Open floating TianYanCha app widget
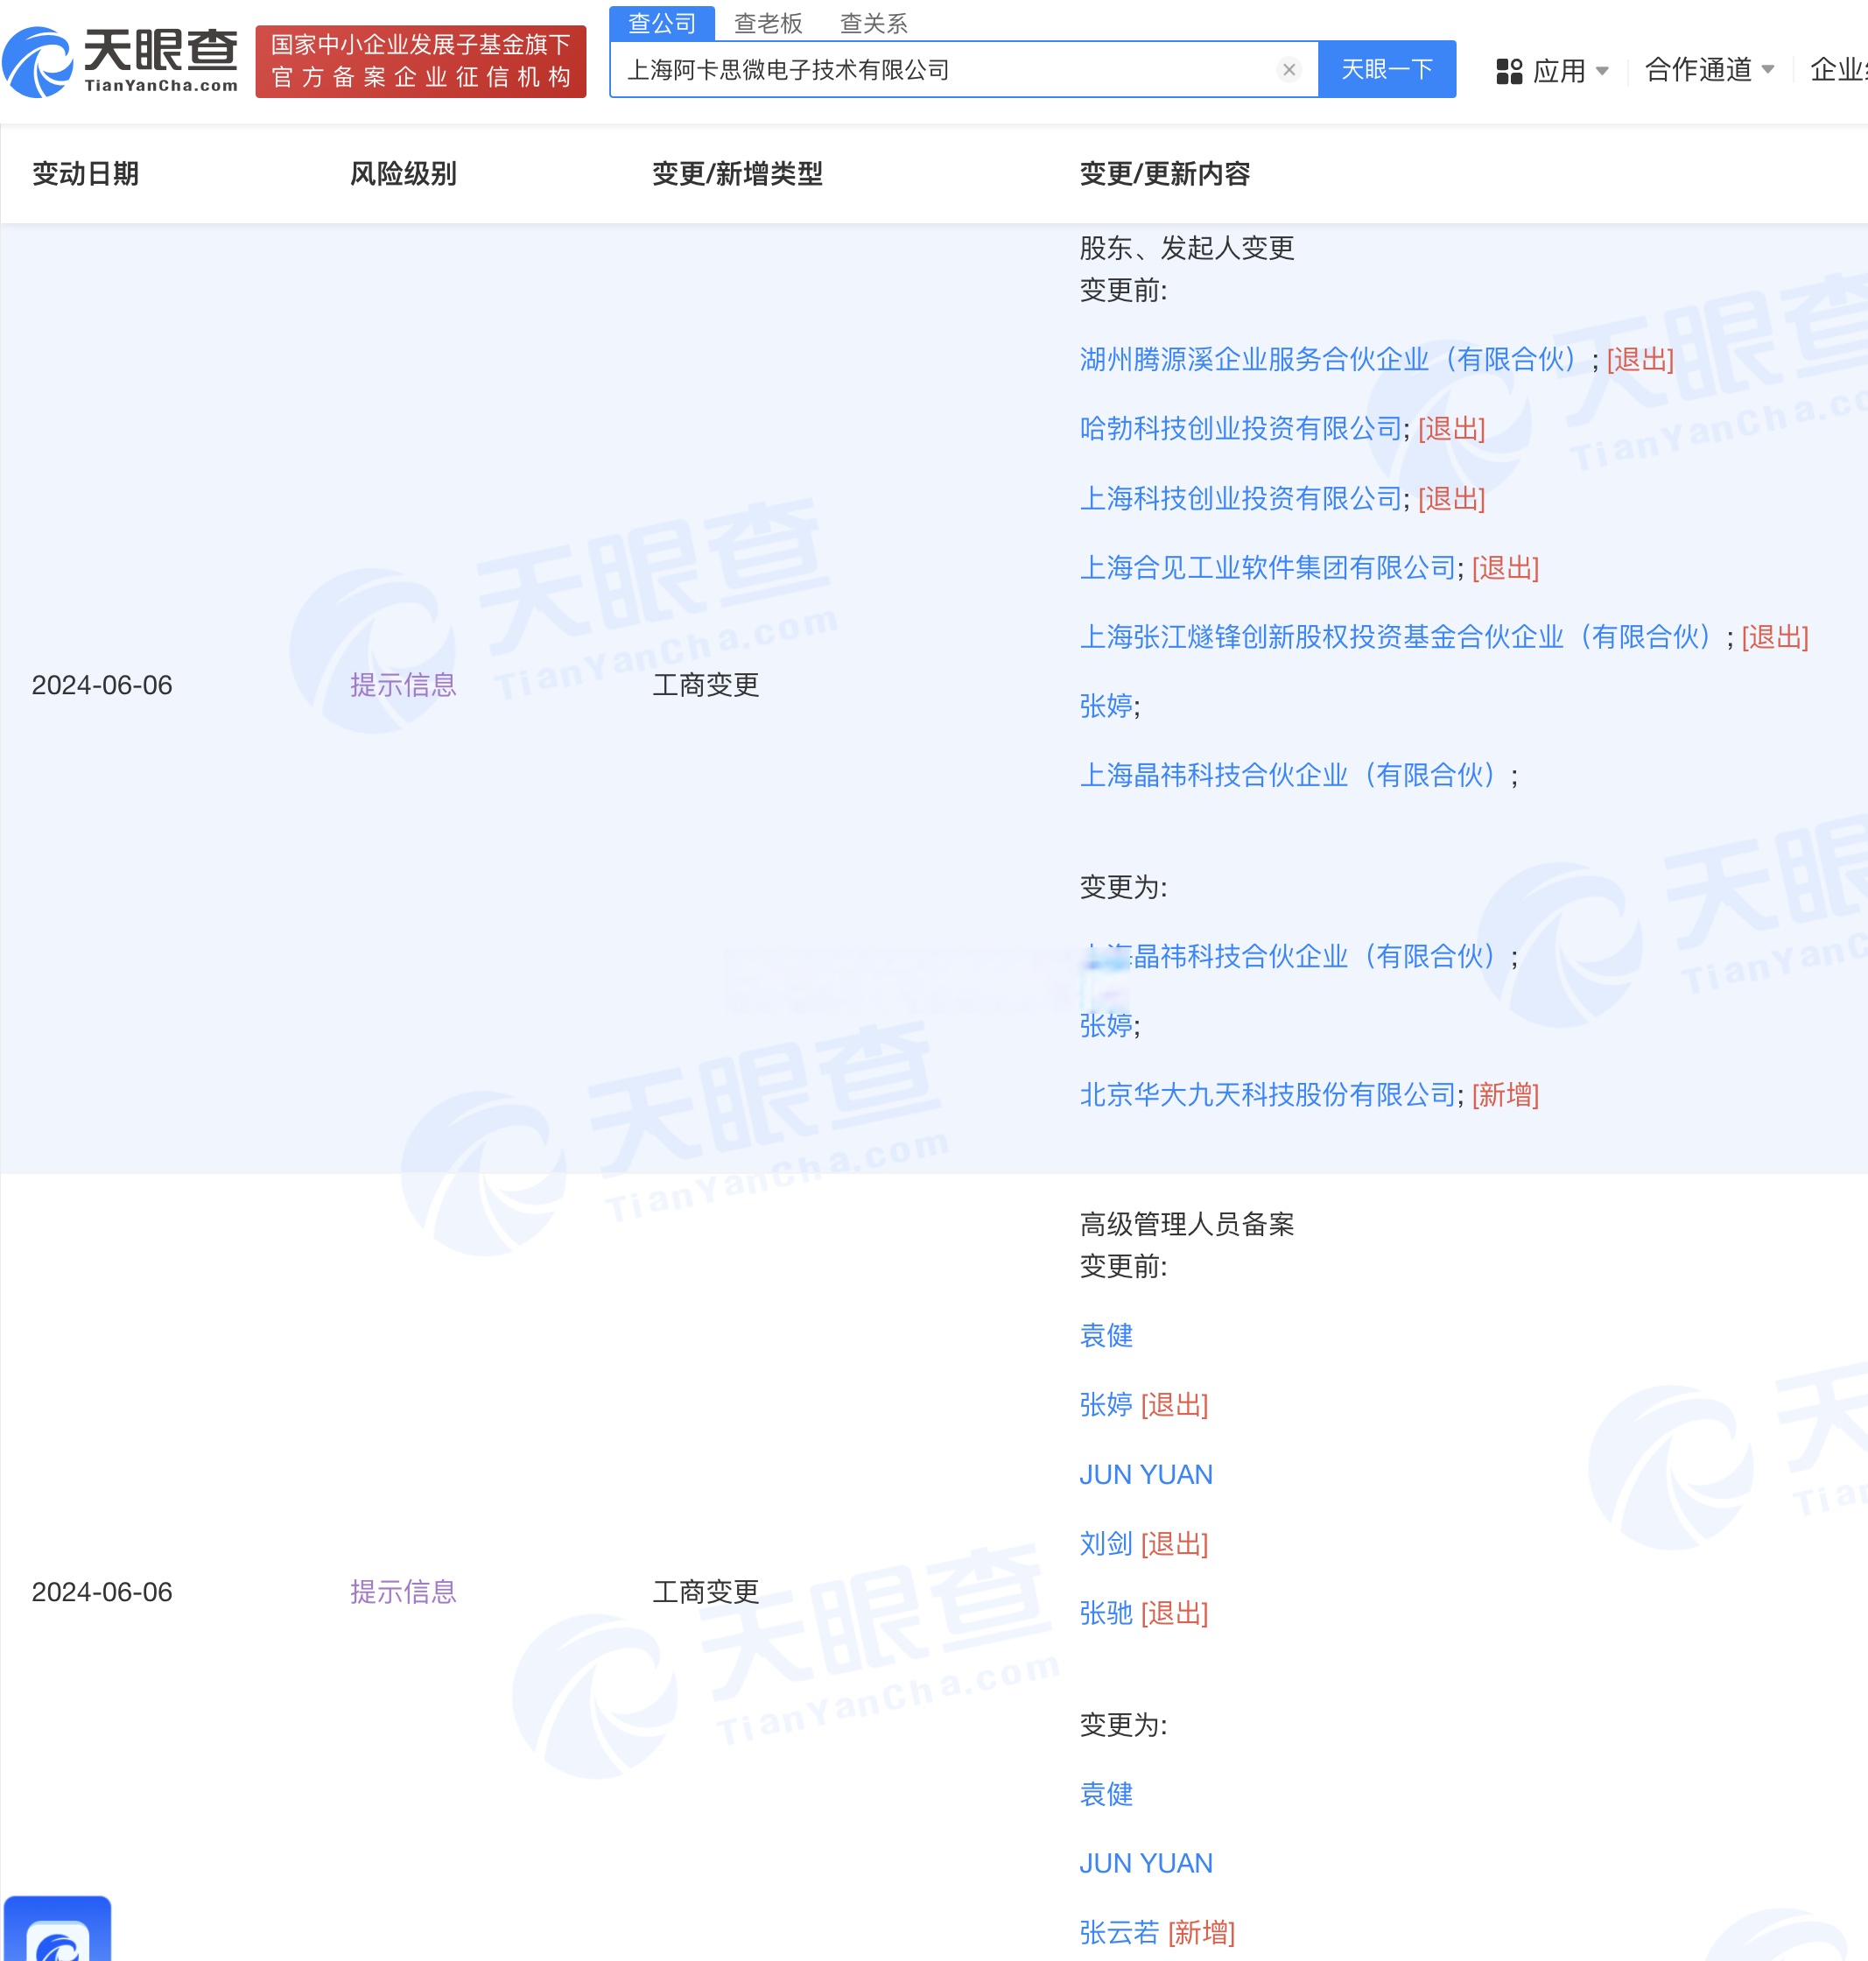 point(58,1928)
